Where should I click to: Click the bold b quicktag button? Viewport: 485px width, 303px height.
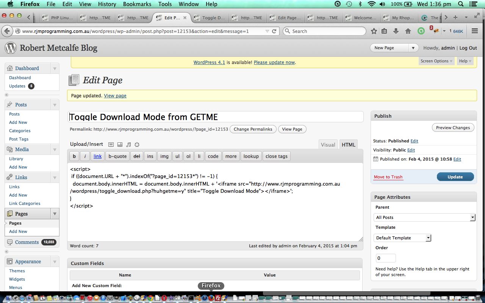pyautogui.click(x=74, y=156)
